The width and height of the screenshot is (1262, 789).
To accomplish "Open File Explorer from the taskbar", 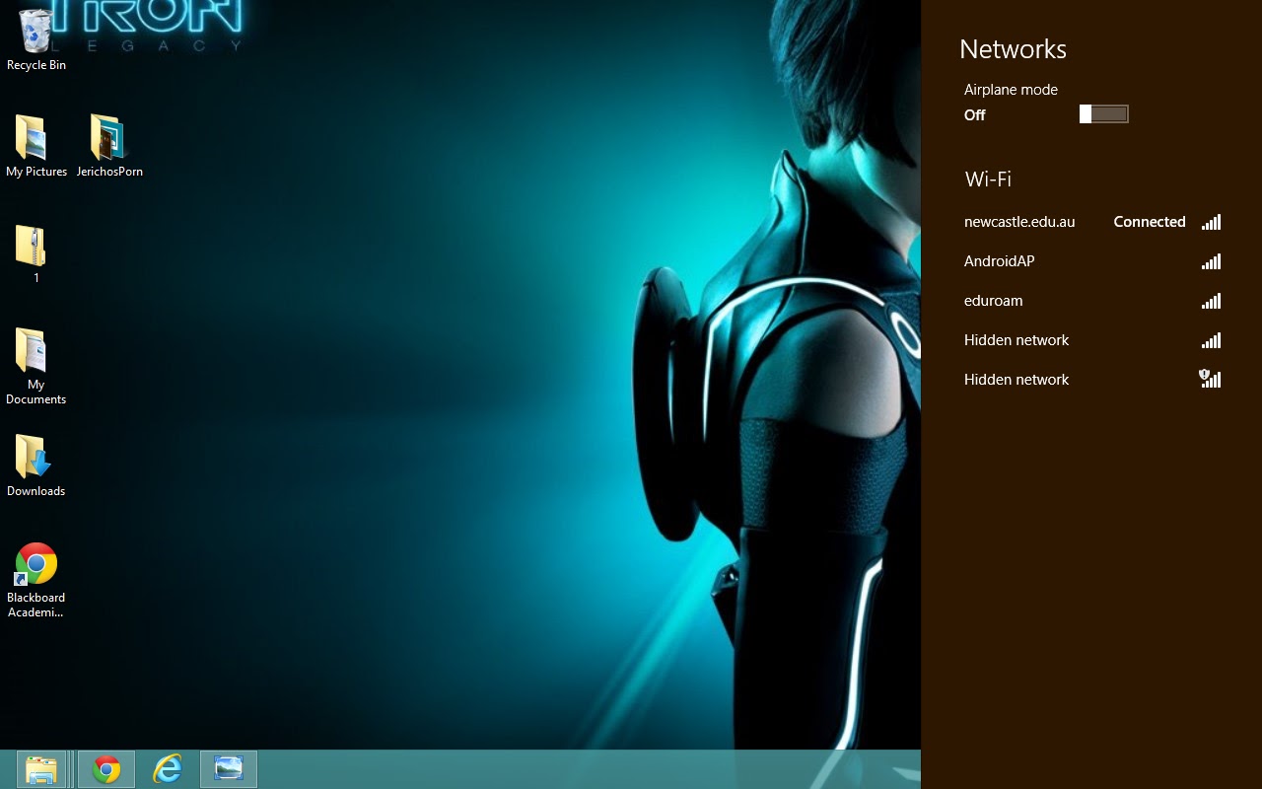I will pyautogui.click(x=41, y=769).
